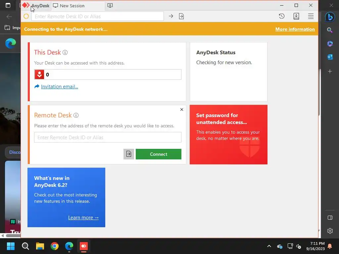This screenshot has width=339, height=254.
Task: Click the search icon in Edge sidebar
Action: coord(330,30)
